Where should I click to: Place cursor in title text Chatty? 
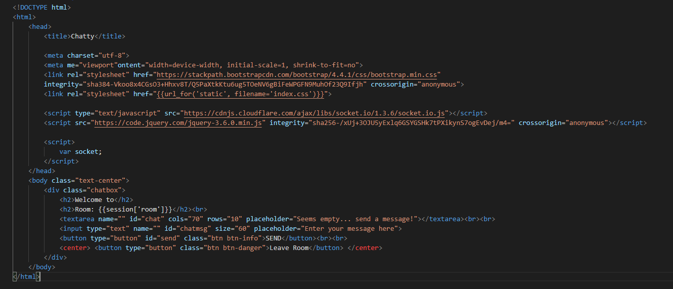[x=82, y=36]
